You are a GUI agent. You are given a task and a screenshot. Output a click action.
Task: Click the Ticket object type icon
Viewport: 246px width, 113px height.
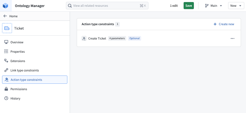(7, 28)
